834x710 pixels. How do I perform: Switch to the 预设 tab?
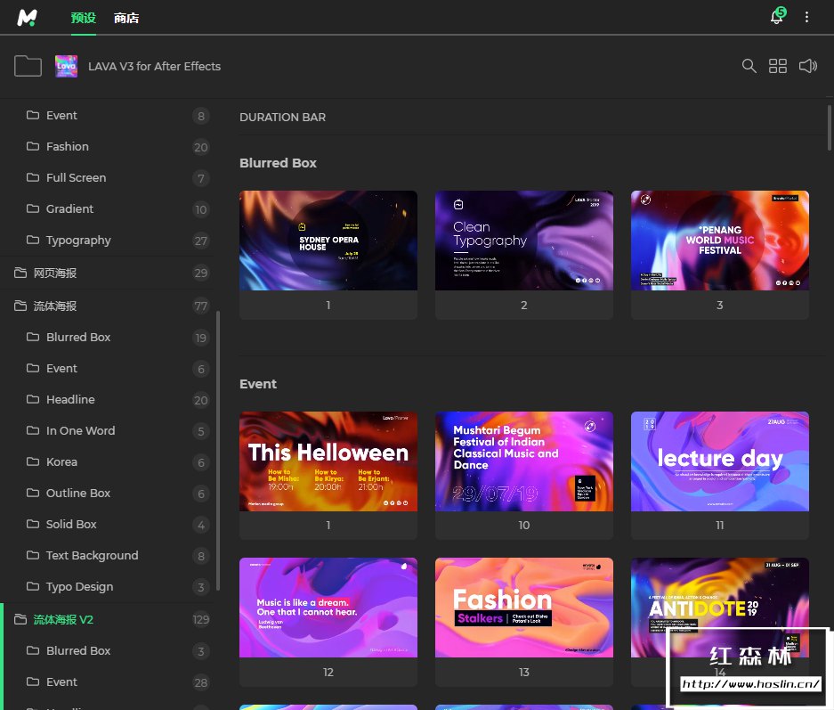83,18
